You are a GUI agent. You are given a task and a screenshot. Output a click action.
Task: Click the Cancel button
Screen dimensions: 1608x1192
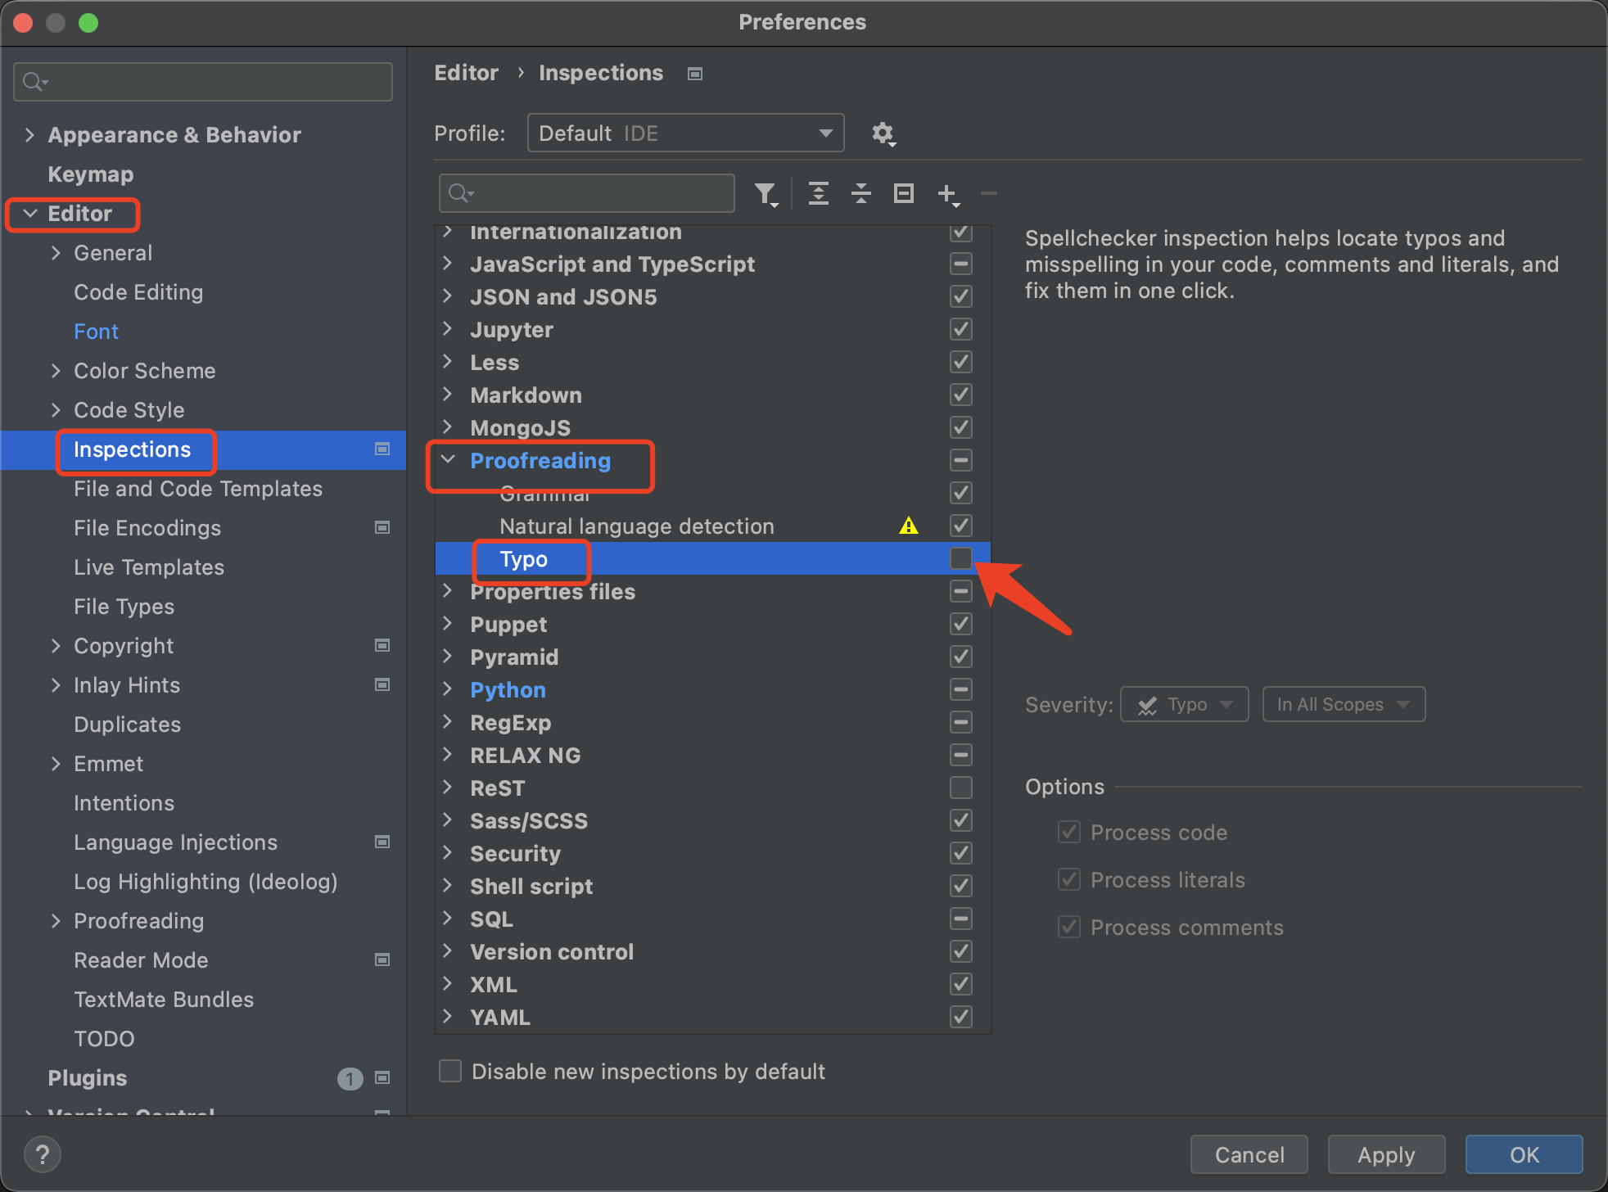click(x=1249, y=1154)
